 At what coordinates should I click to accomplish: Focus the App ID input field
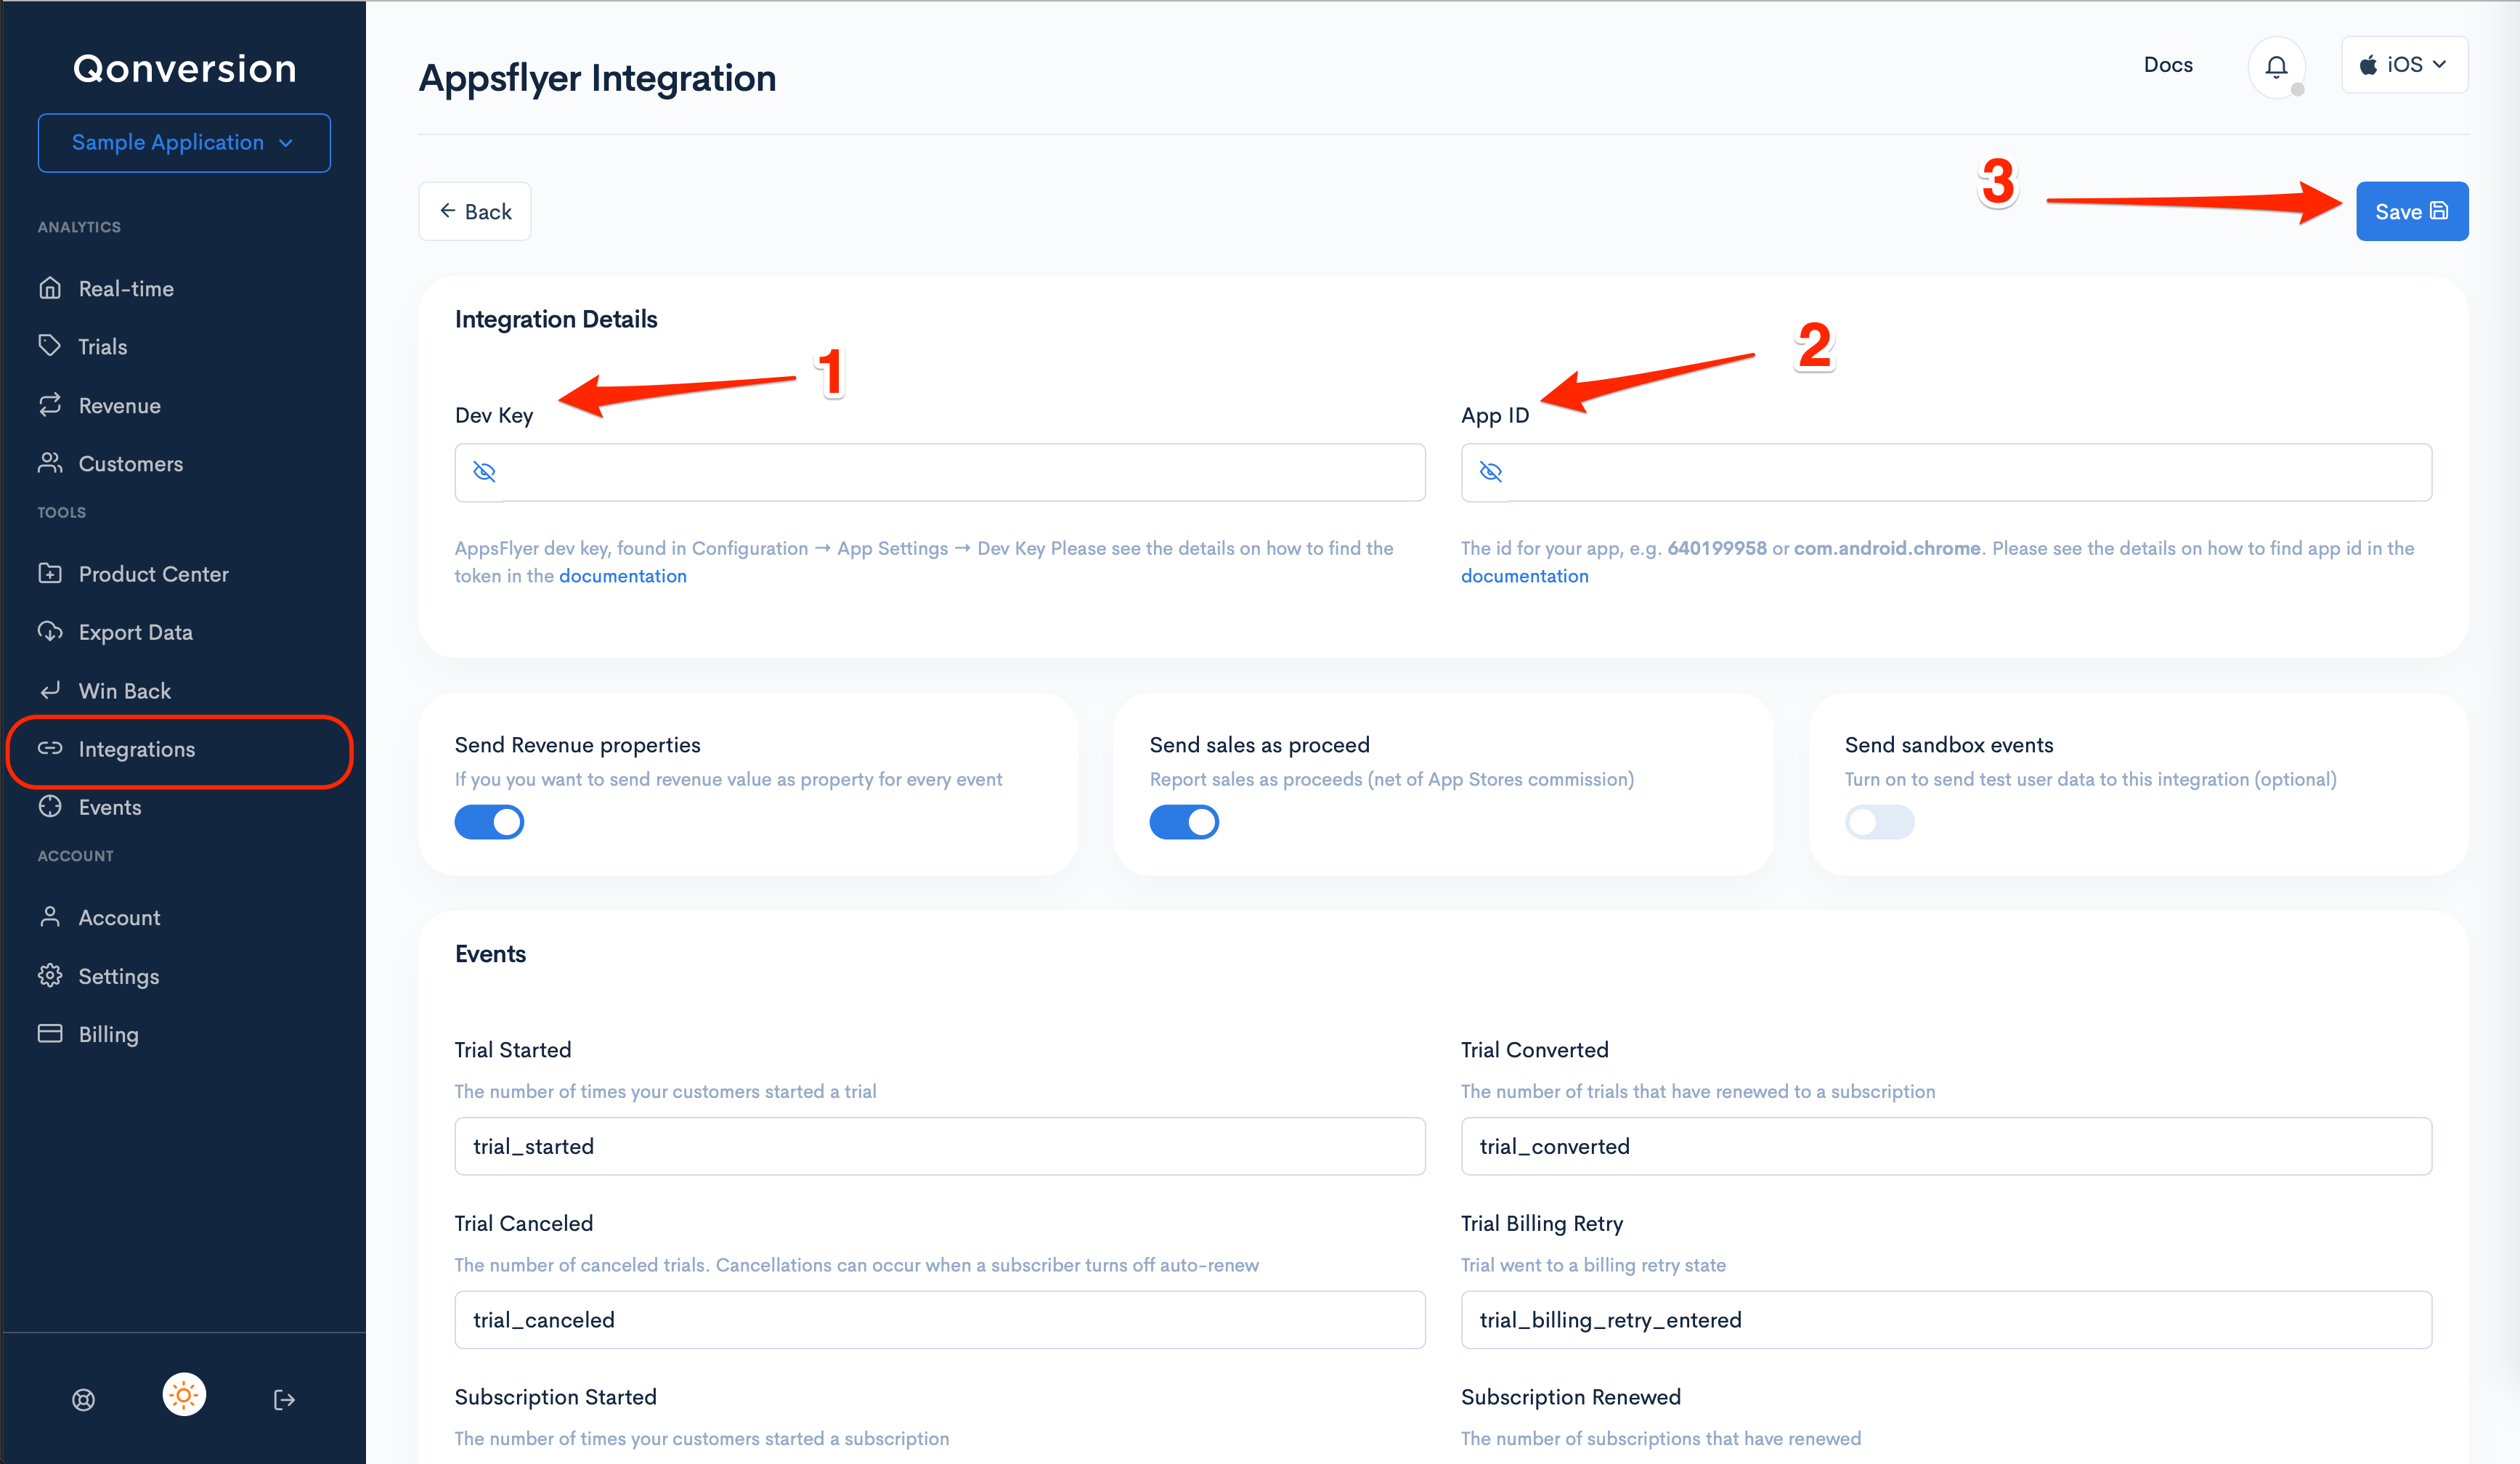(x=1946, y=472)
